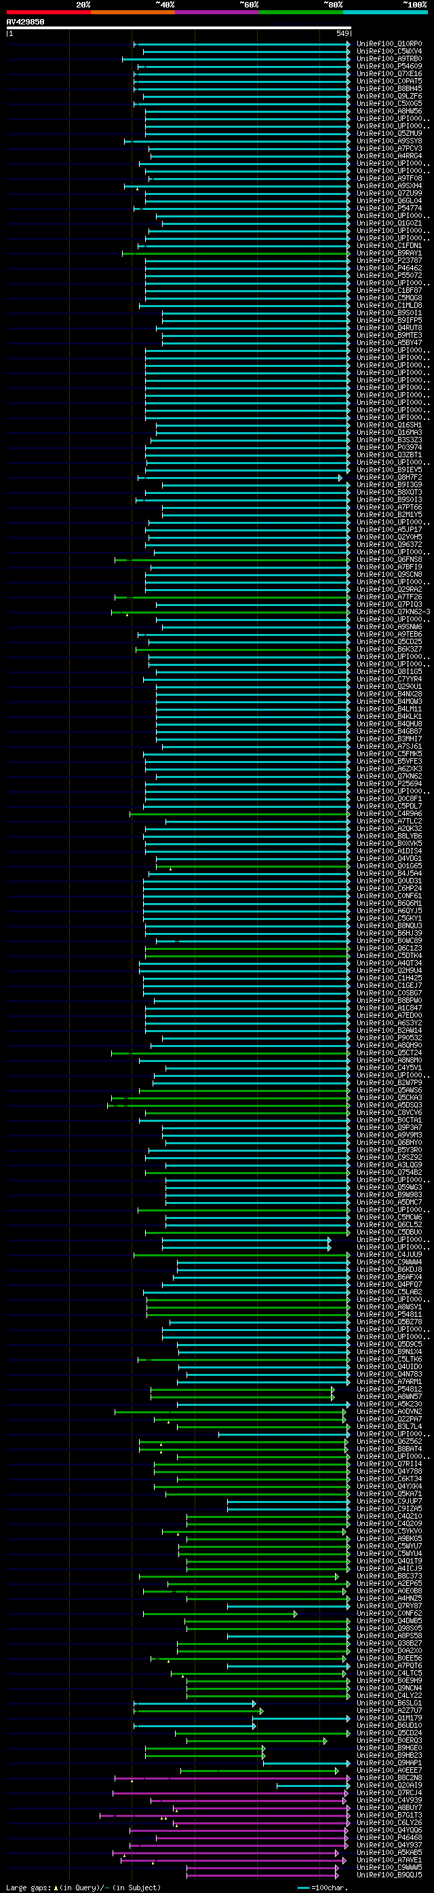Select label UniRef100_C4JUU9
Viewport: 434px width, 1893px height.
389,1254
